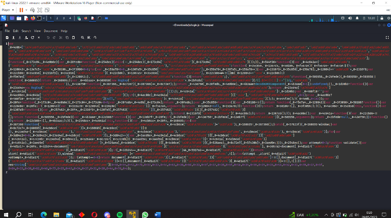Open the Player dropdown menu

7,10
